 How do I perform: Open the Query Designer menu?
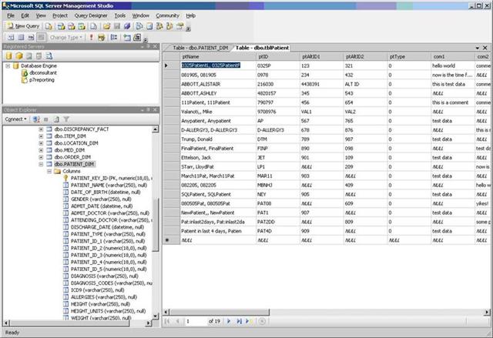pyautogui.click(x=91, y=15)
